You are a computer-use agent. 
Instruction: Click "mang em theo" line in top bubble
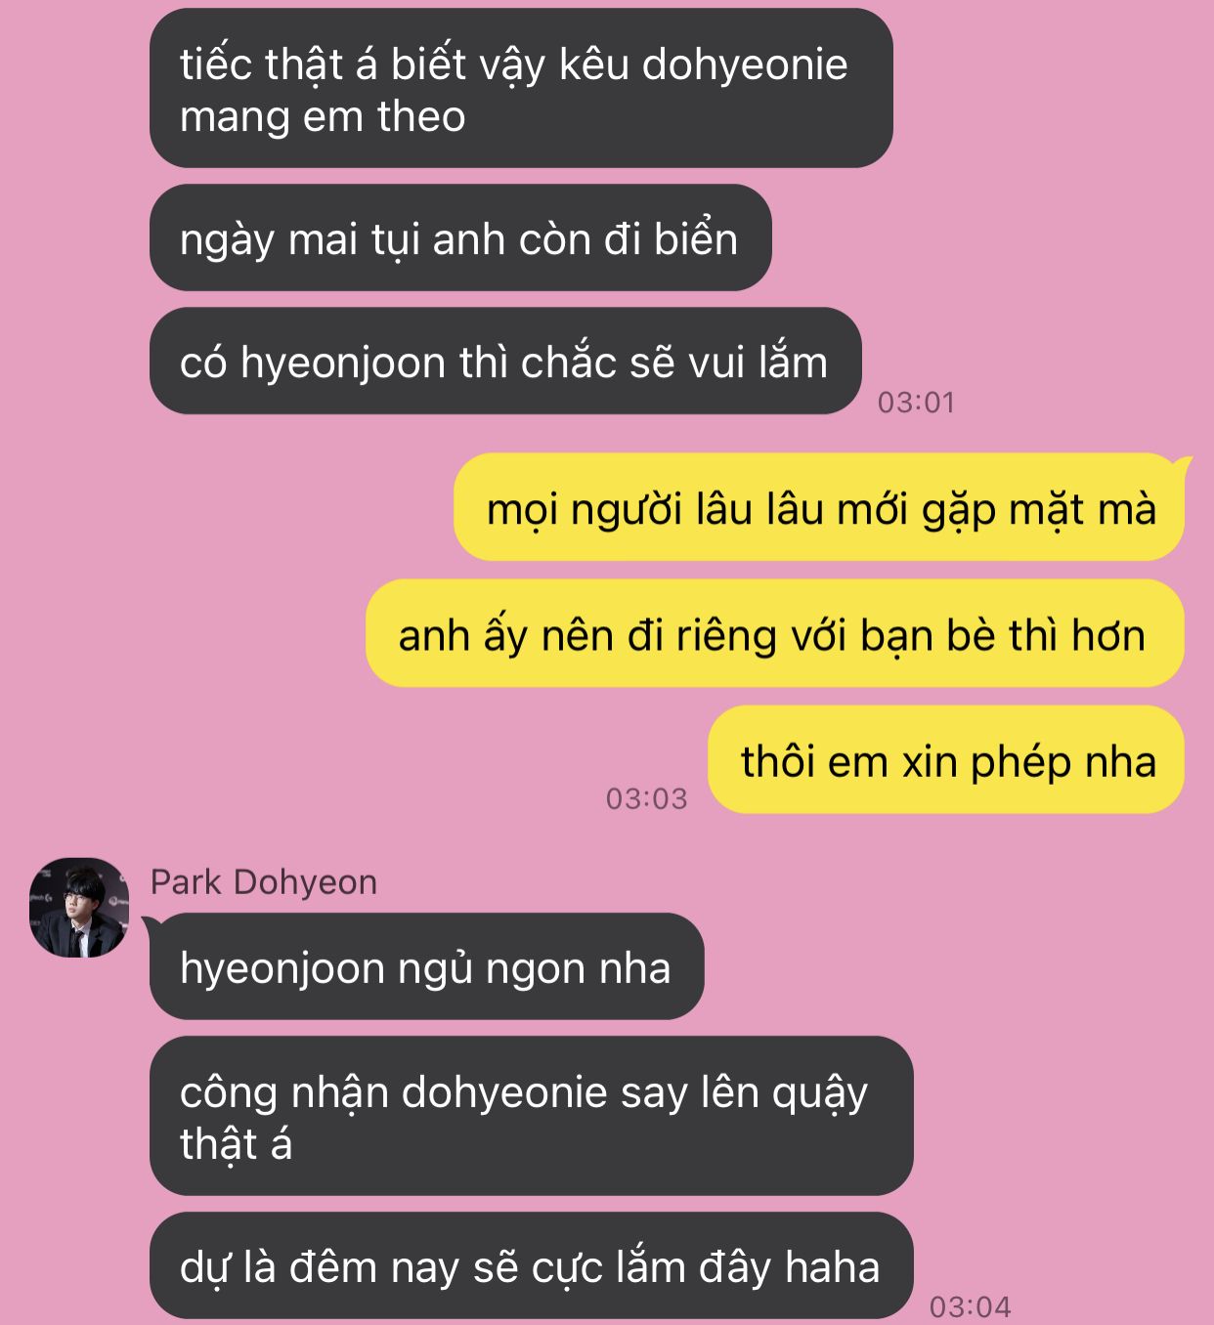pos(323,116)
